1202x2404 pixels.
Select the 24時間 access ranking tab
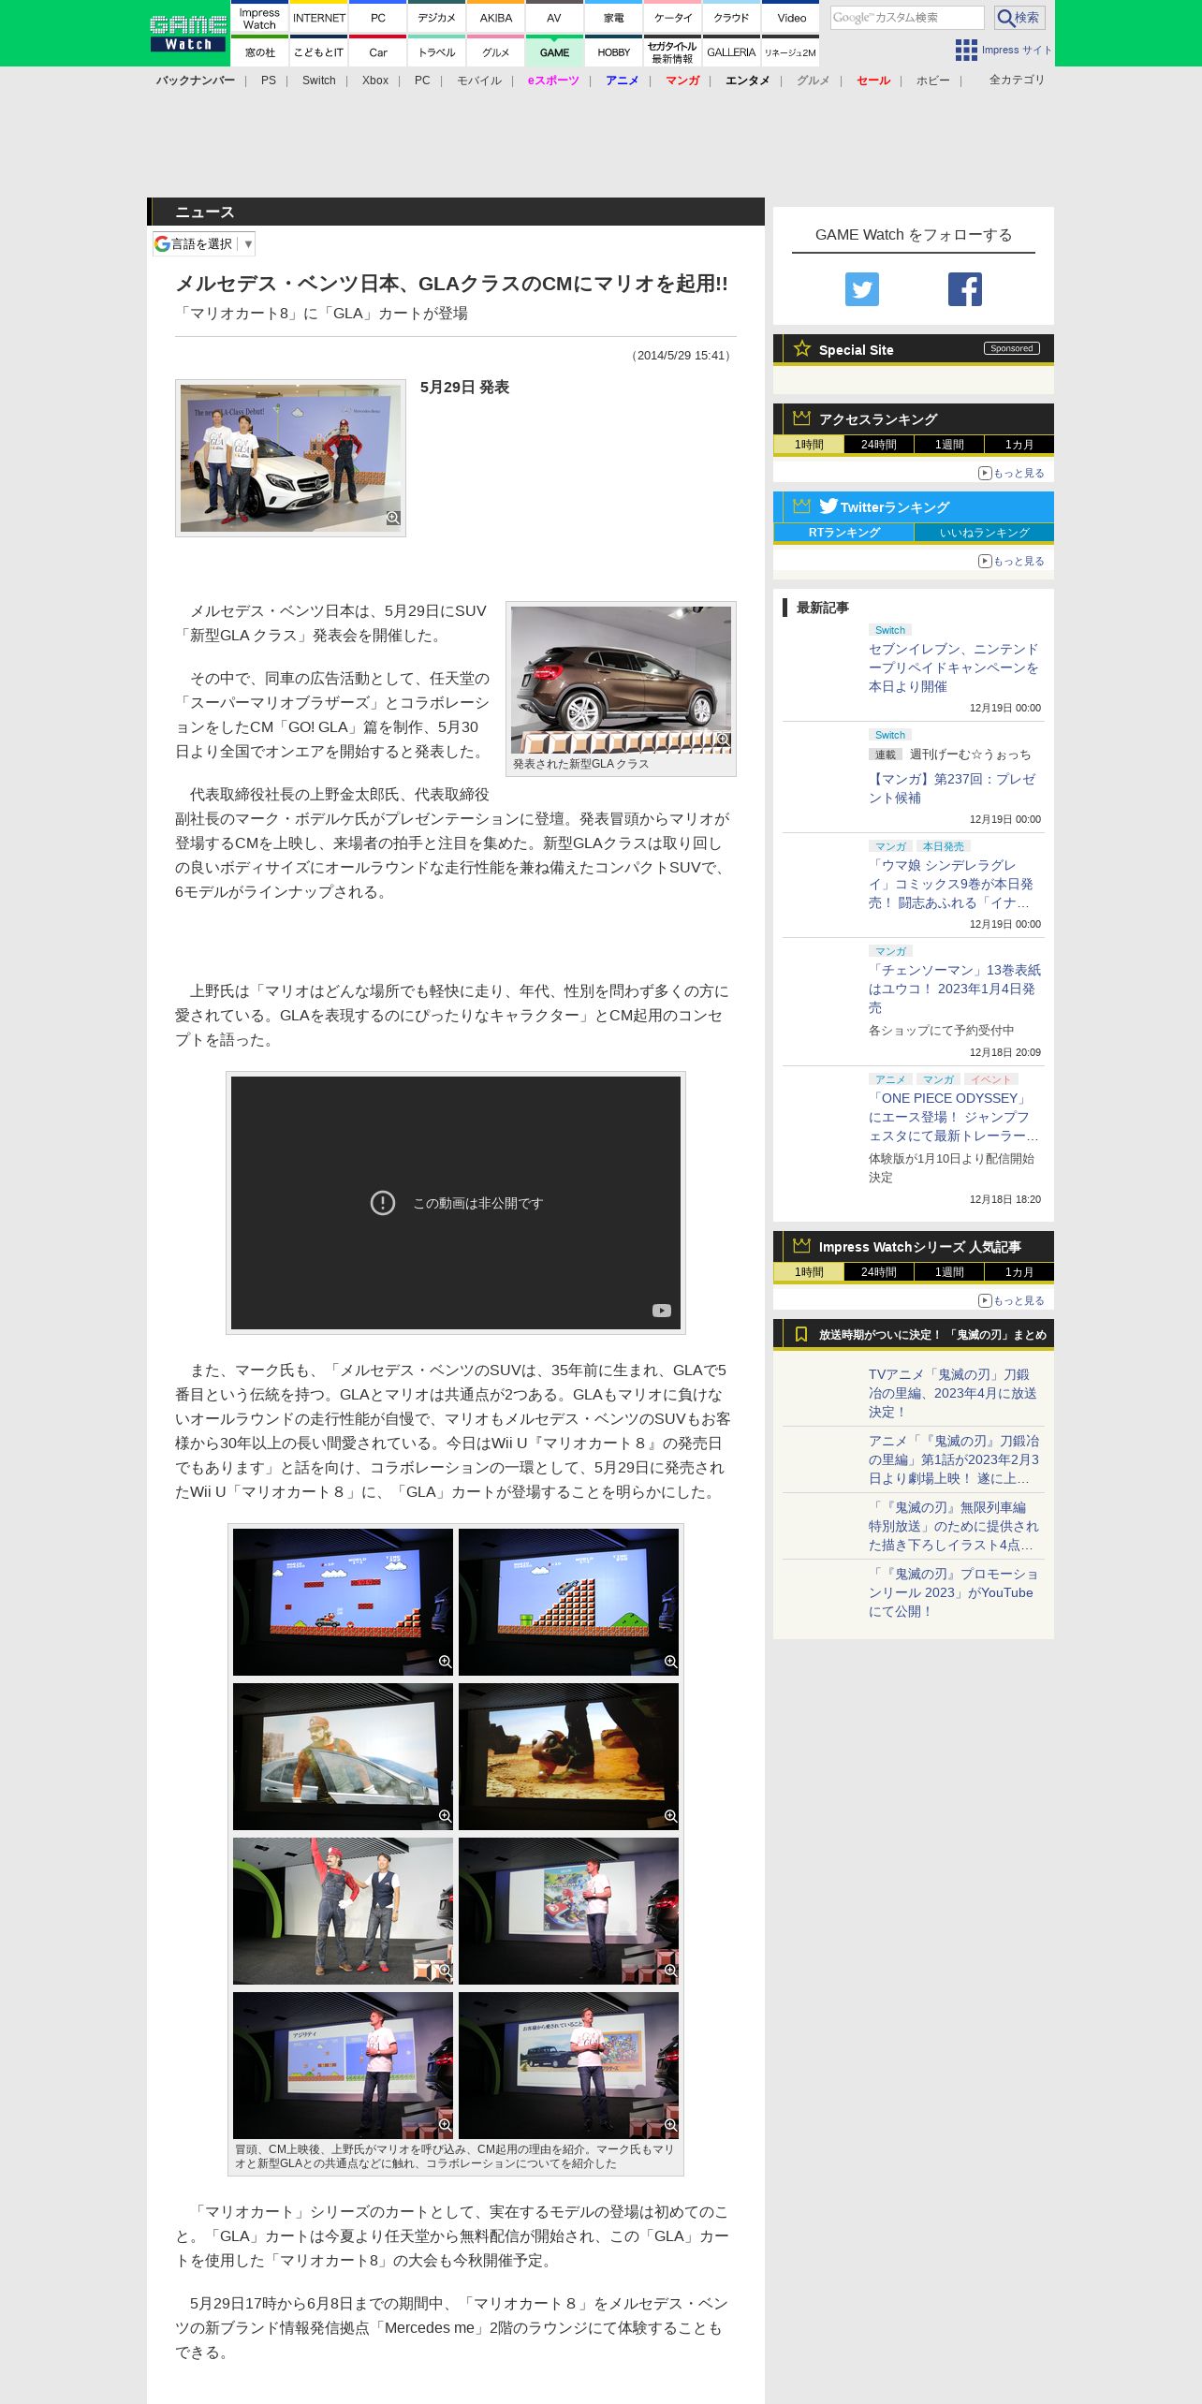pos(879,445)
